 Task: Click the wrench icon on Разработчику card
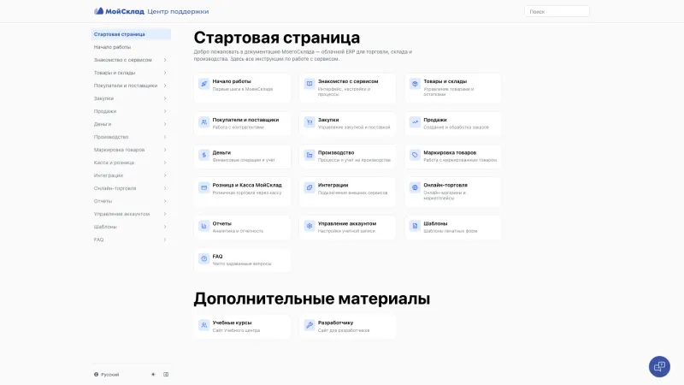[x=310, y=325]
